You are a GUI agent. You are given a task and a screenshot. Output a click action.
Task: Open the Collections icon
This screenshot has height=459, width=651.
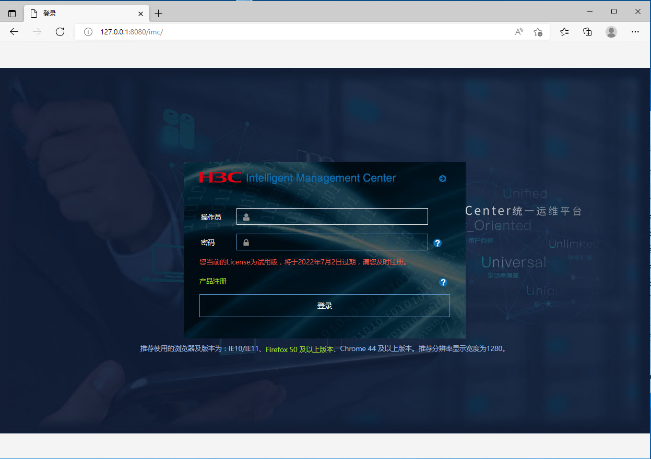tap(587, 32)
